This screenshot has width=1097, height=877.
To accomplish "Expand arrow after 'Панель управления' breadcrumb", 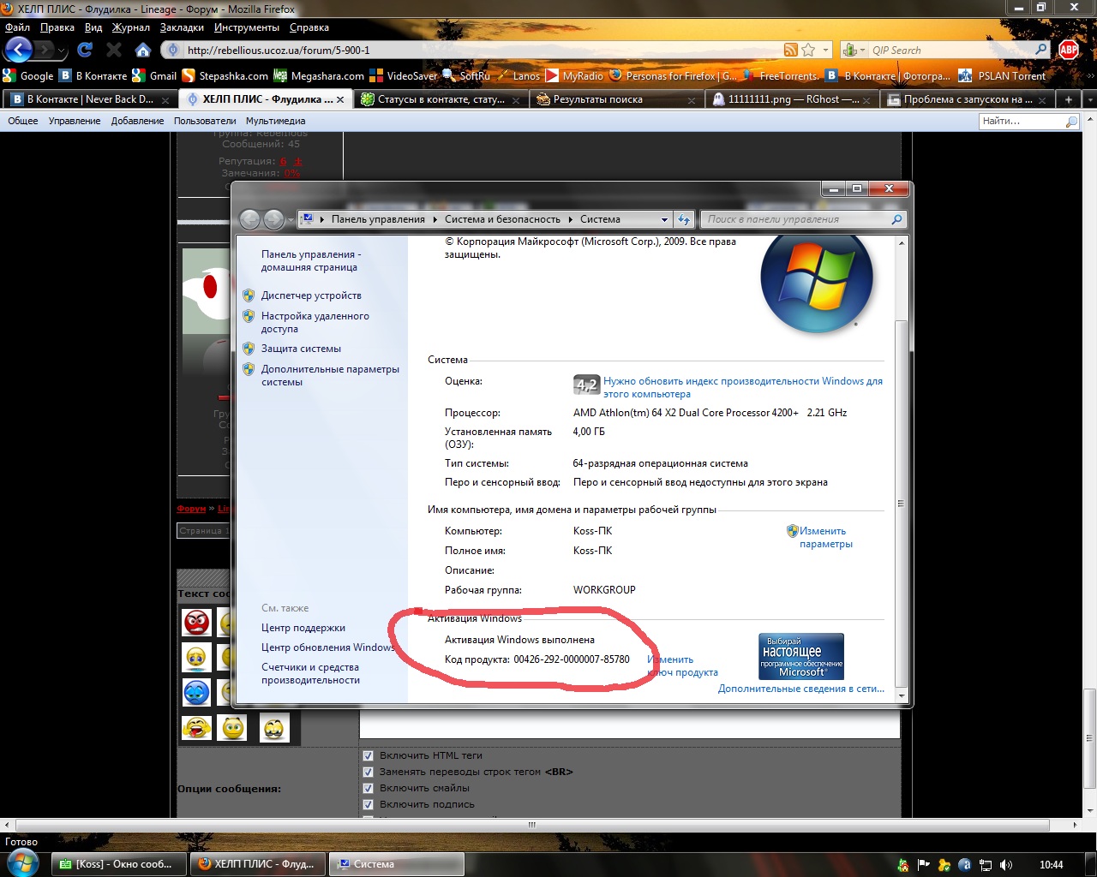I will 435,219.
